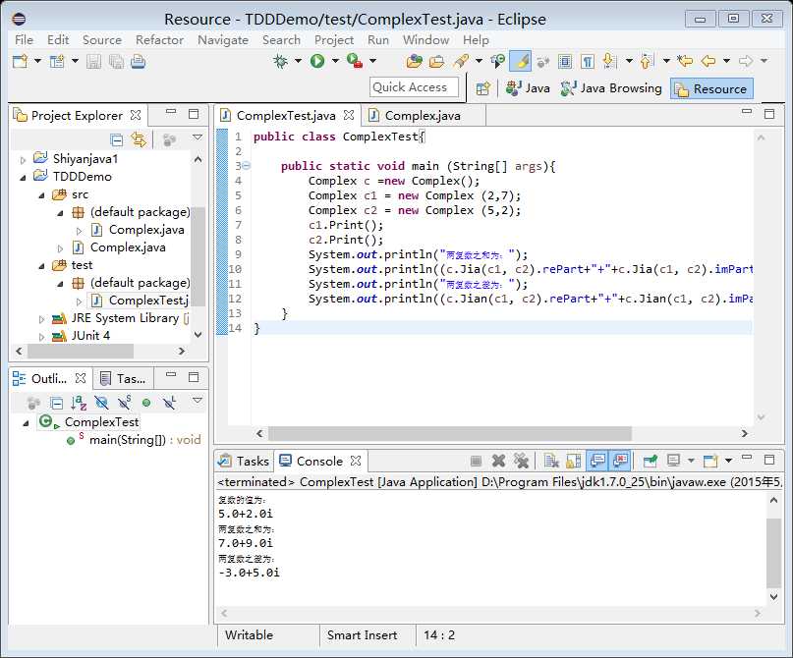Open the Window menu
The height and width of the screenshot is (658, 793).
425,40
